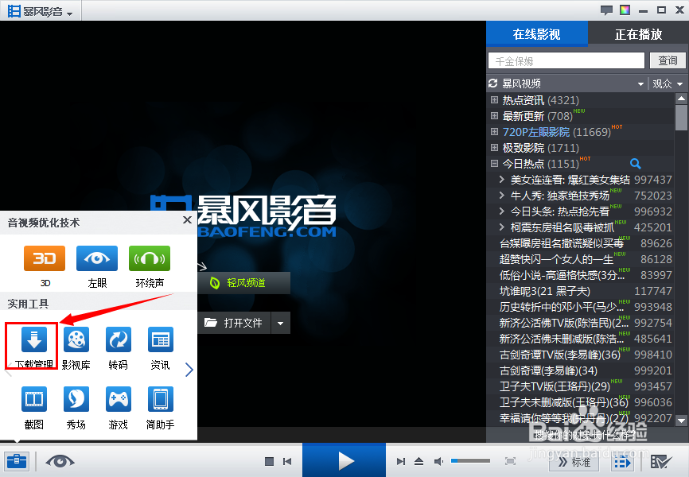Stop playback with the stop button

(x=270, y=461)
